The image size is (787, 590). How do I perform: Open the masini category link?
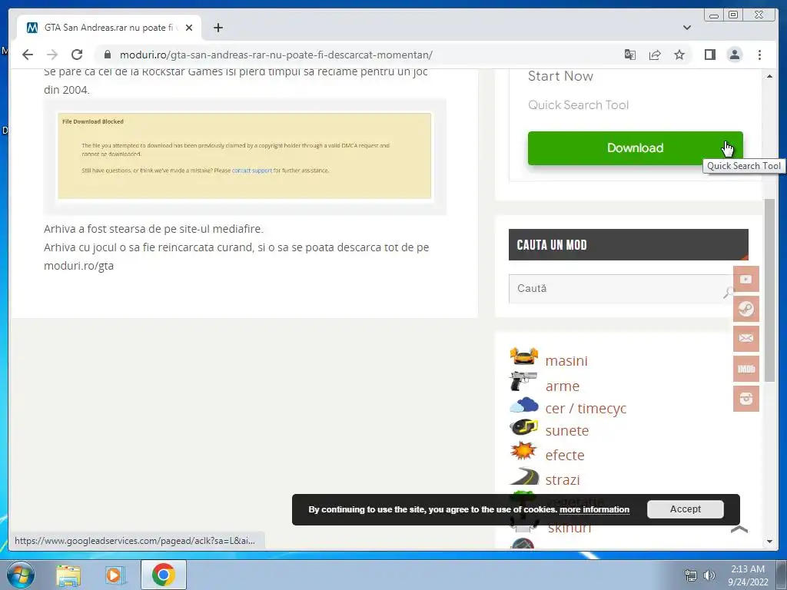coord(566,361)
